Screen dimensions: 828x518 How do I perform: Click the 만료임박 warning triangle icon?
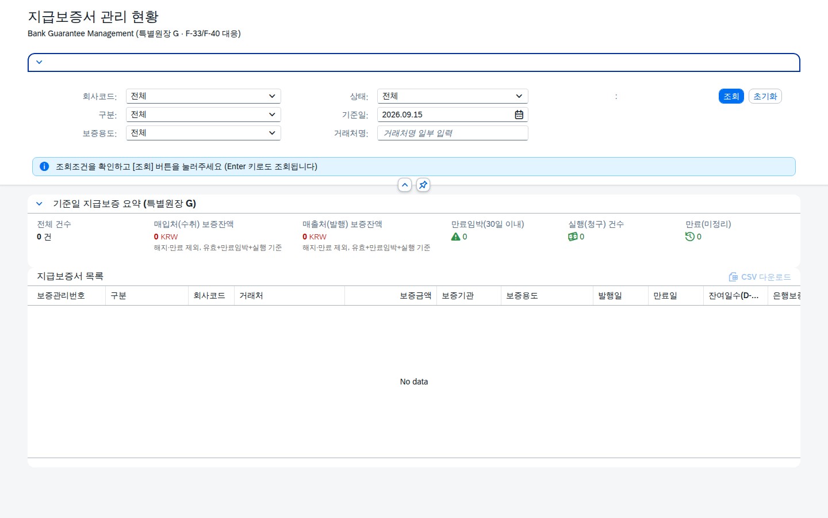(455, 237)
